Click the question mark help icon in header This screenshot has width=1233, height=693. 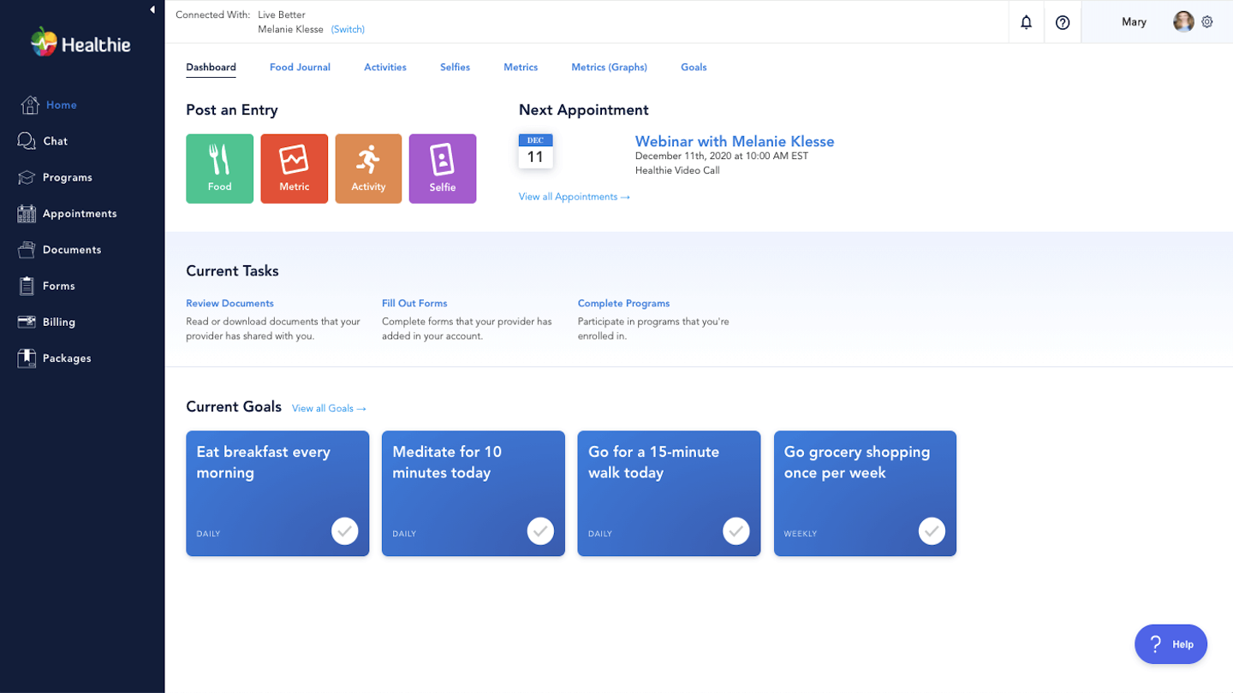(x=1063, y=22)
